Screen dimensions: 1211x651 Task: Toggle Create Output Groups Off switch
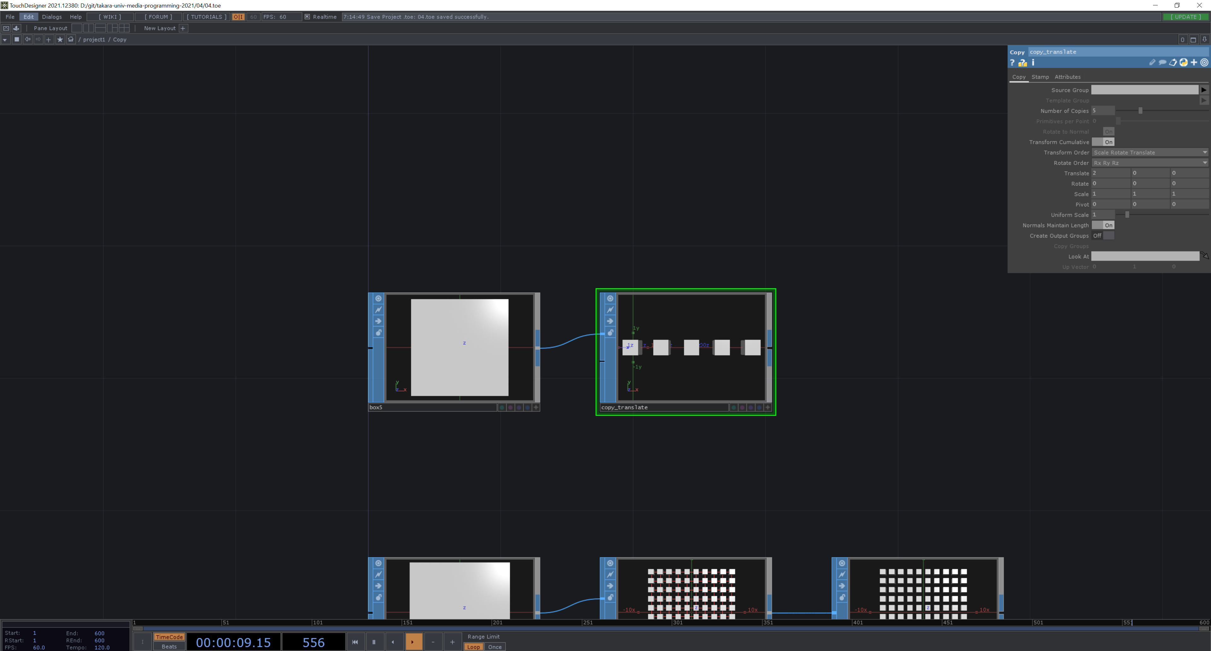click(x=1103, y=236)
